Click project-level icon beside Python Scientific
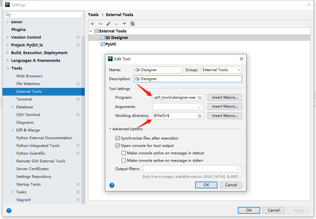The image size is (316, 219). 78,153
